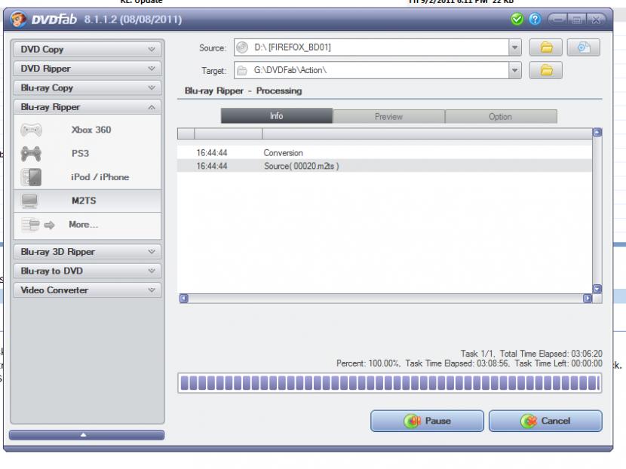Click the DVDFab mascot logo icon

(18, 19)
